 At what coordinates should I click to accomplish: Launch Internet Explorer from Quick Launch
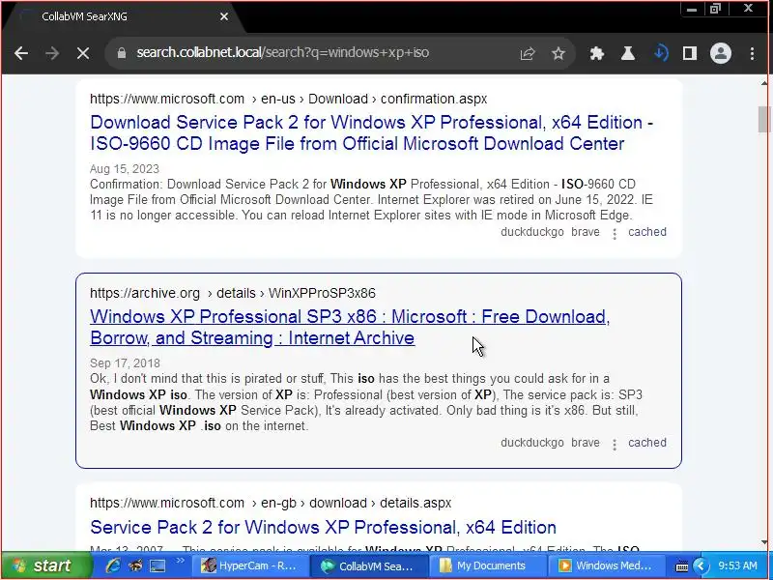113,565
